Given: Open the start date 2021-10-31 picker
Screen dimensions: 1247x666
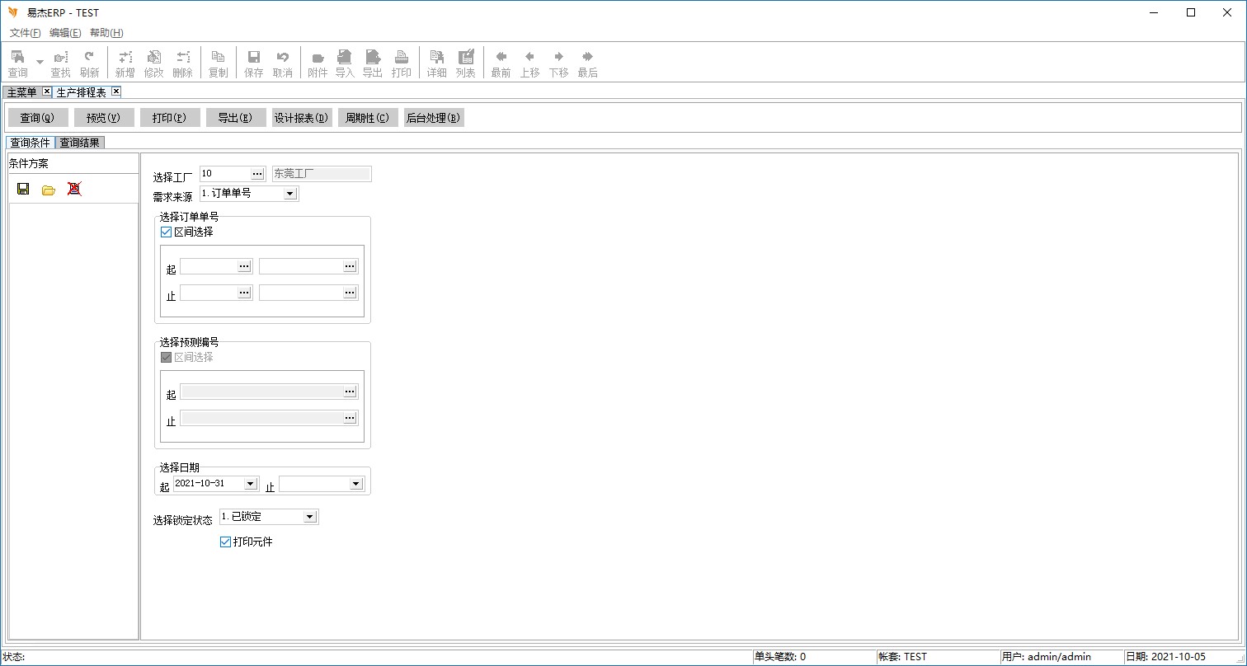Looking at the screenshot, I should point(251,484).
